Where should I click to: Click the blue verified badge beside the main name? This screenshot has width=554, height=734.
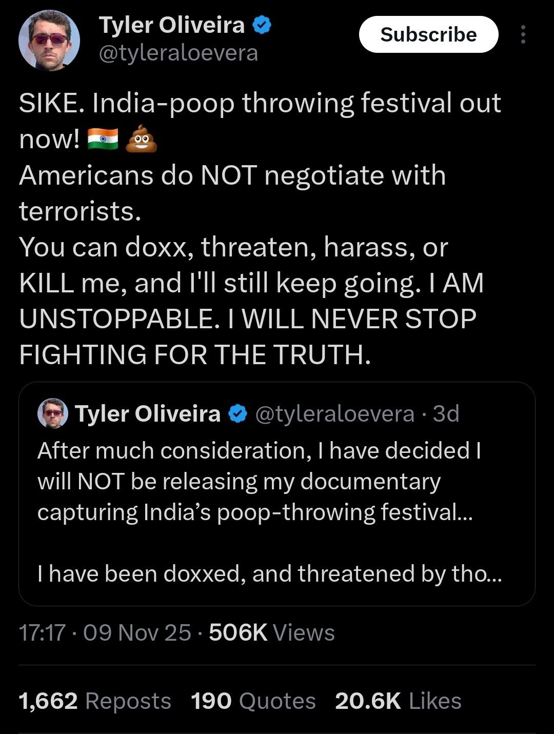[x=262, y=24]
